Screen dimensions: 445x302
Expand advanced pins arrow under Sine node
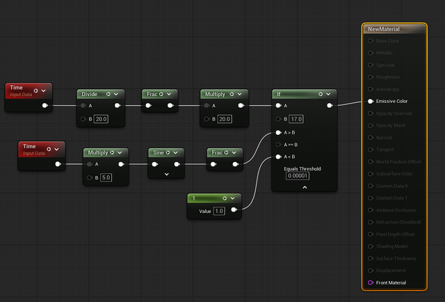pyautogui.click(x=167, y=174)
